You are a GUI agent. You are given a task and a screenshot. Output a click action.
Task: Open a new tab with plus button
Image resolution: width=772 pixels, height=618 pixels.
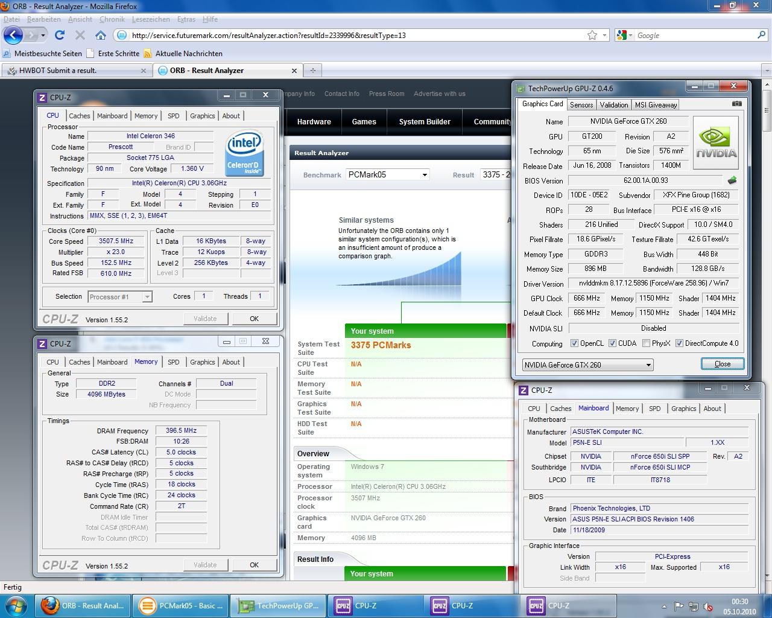312,70
